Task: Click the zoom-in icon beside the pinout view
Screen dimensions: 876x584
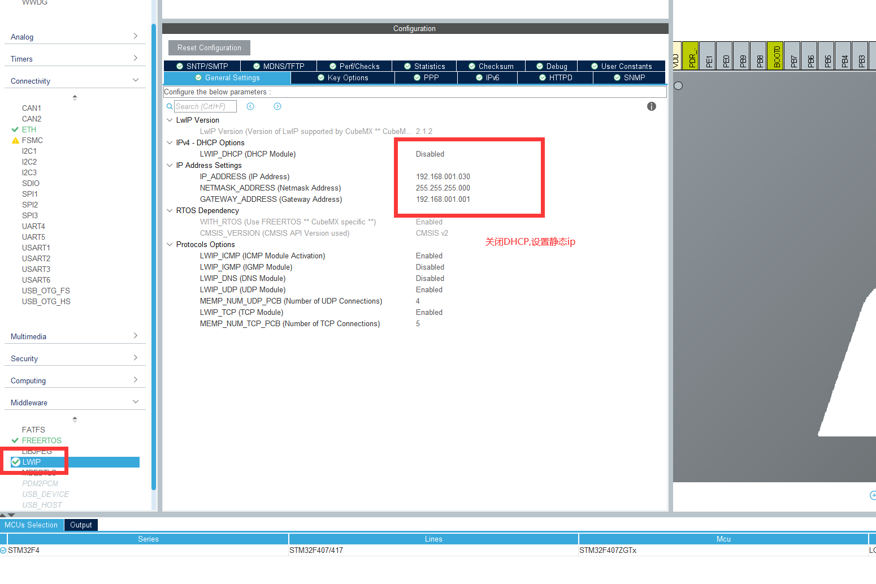Action: click(x=873, y=495)
